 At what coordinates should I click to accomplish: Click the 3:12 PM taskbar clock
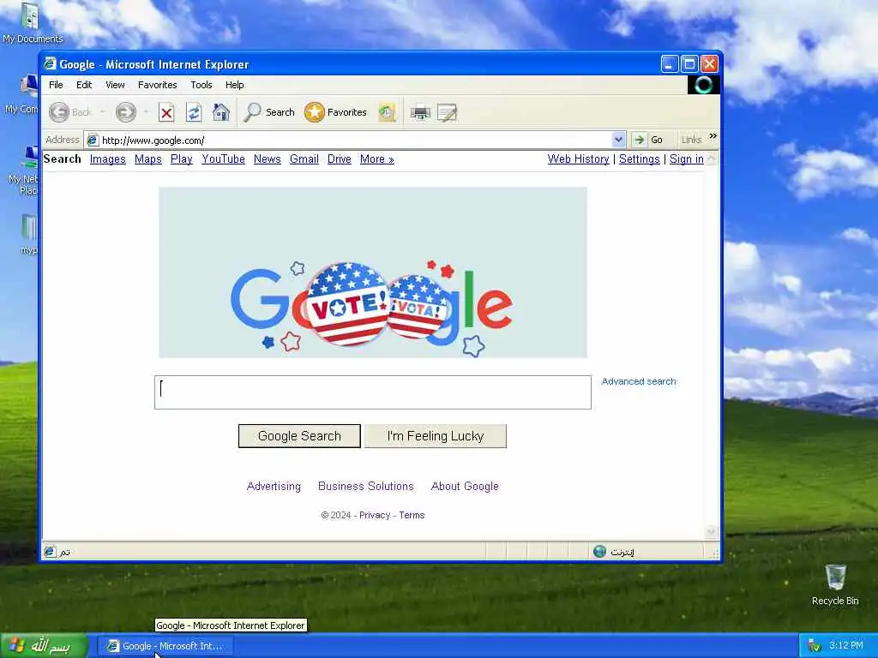tap(846, 646)
